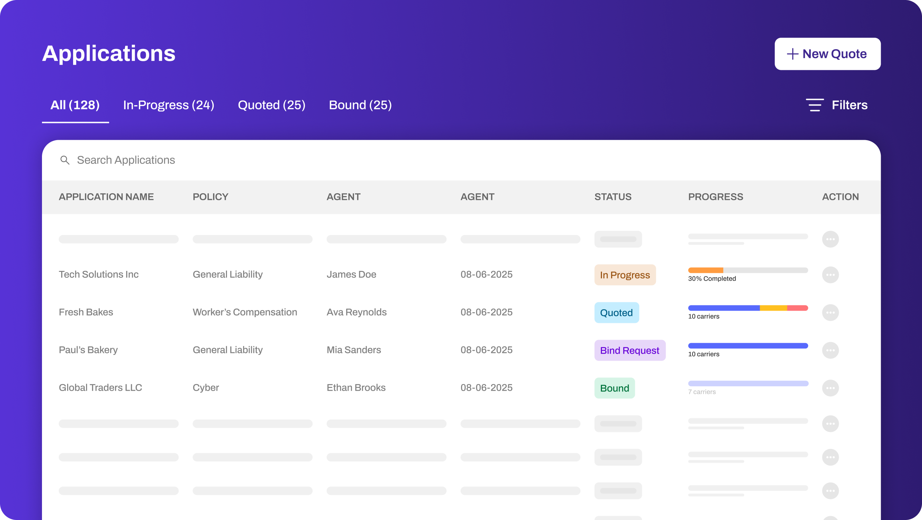Click the 30% Completed progress bar
Image resolution: width=922 pixels, height=520 pixels.
click(748, 270)
